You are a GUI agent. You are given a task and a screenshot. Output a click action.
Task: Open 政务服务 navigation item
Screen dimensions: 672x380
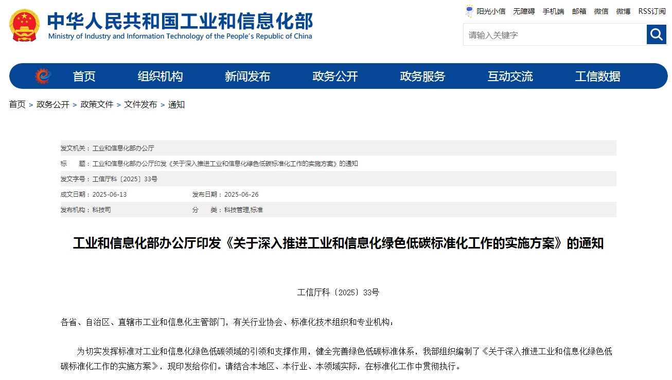tap(422, 77)
